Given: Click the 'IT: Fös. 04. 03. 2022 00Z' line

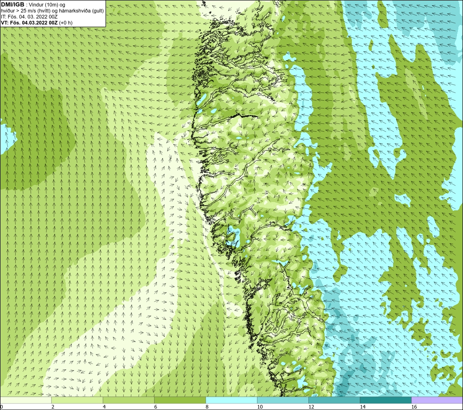Looking at the screenshot, I should pos(29,17).
